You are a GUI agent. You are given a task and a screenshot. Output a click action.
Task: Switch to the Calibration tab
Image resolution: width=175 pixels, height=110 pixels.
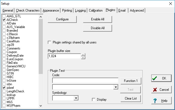[96, 10]
